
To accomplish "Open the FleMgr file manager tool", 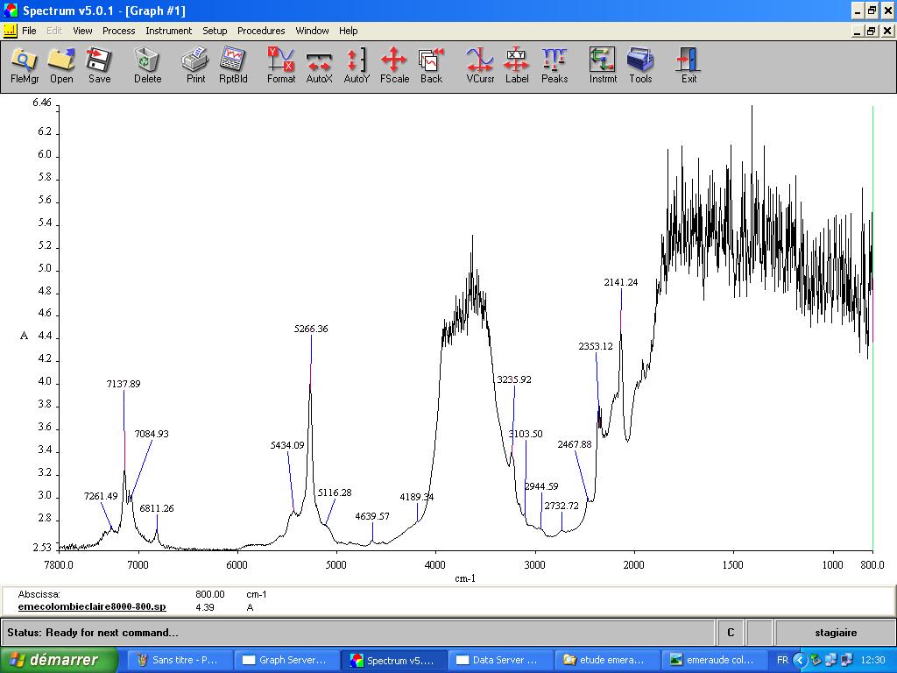I will click(25, 66).
